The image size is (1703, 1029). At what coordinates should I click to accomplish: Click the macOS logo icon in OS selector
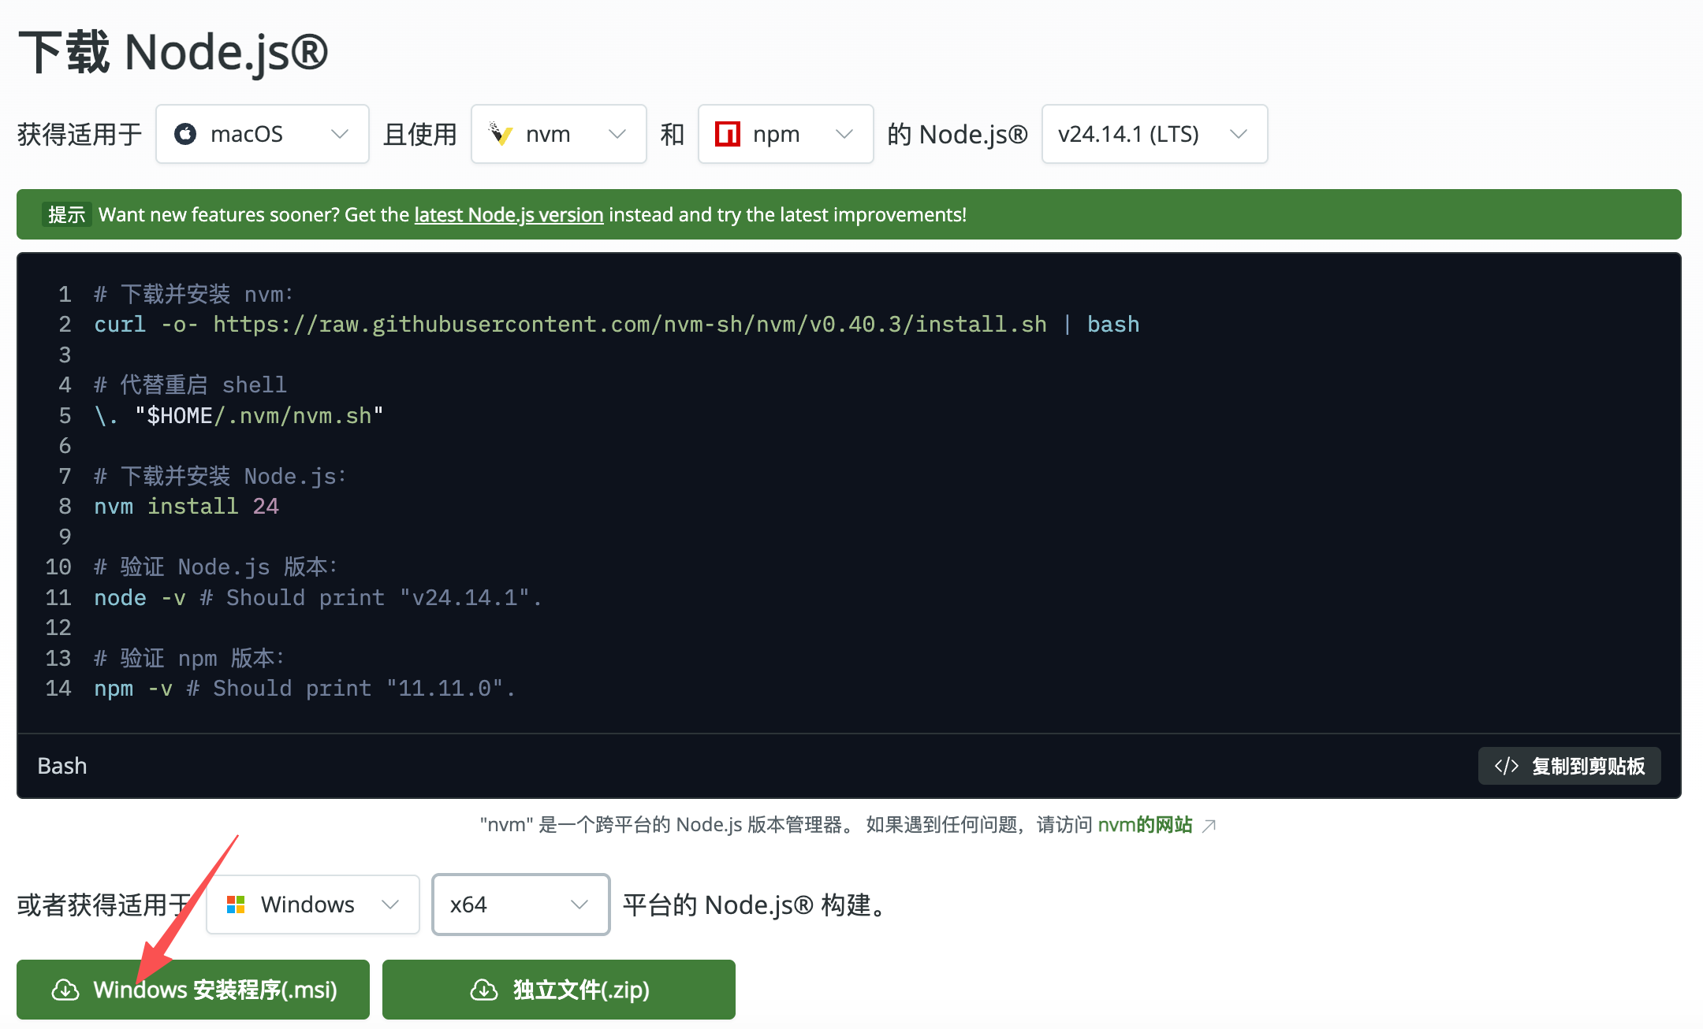tap(185, 134)
